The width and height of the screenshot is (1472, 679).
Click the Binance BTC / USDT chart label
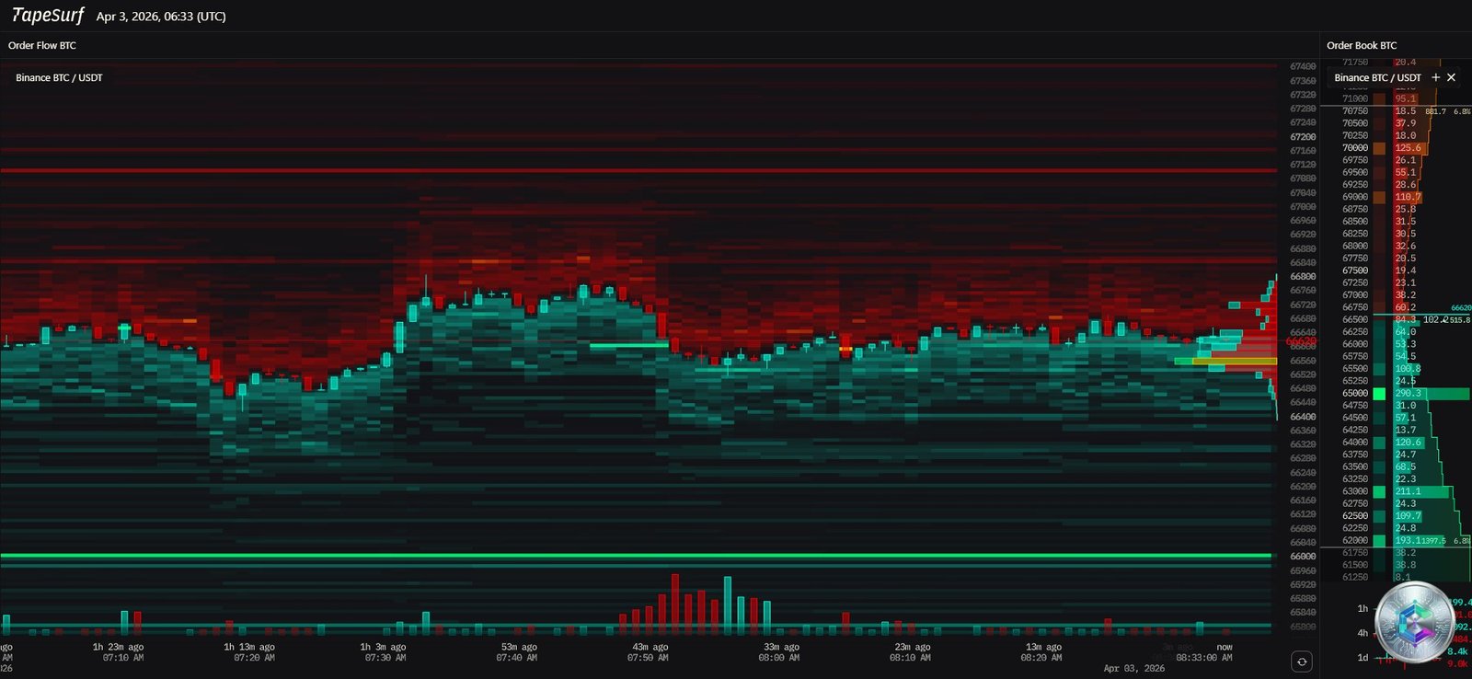click(59, 77)
